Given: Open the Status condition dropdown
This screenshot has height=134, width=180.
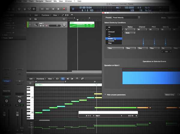Looking at the screenshot, I should [130, 29].
